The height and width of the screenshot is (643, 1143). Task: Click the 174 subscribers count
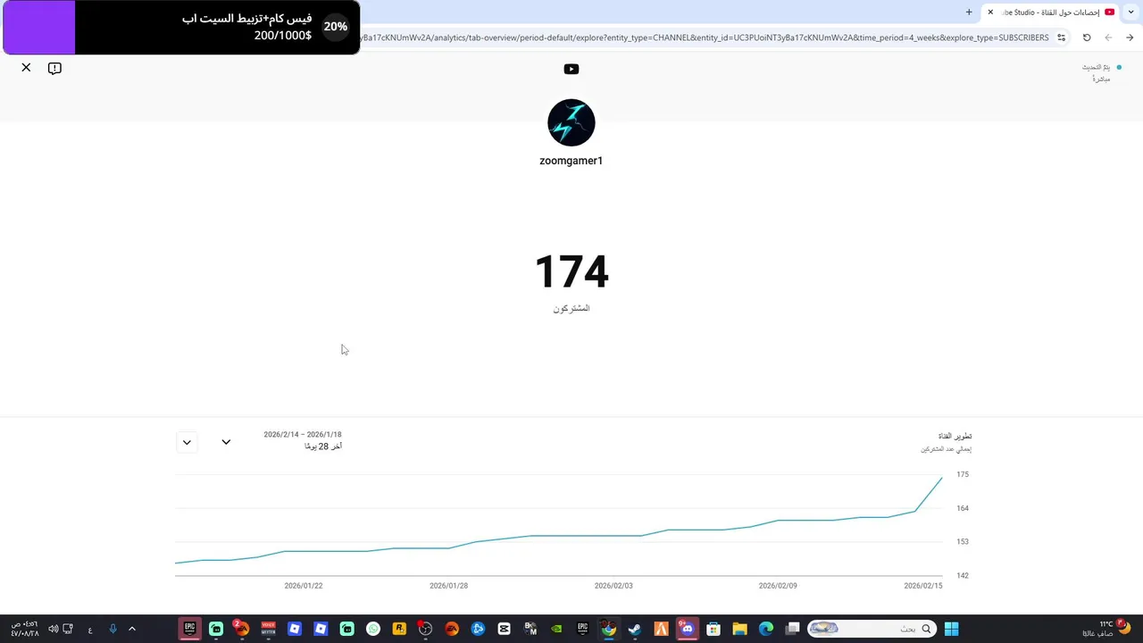[571, 271]
